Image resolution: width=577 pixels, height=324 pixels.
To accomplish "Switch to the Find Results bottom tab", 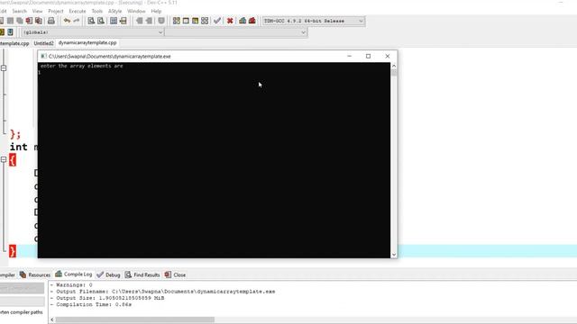I will pos(142,274).
